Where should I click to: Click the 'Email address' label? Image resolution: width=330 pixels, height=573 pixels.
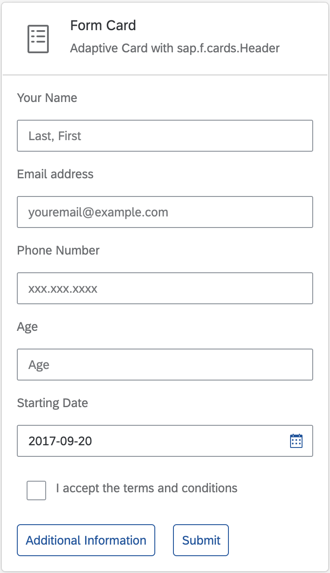coord(55,174)
